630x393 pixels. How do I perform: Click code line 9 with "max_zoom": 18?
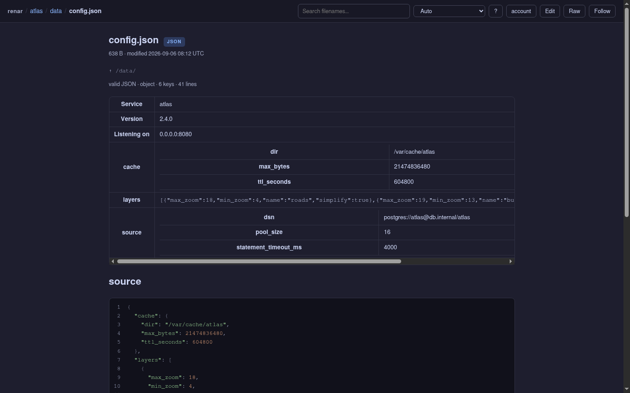[173, 378]
